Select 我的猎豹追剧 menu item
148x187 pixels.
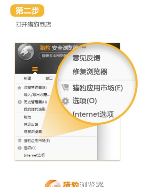point(35,109)
